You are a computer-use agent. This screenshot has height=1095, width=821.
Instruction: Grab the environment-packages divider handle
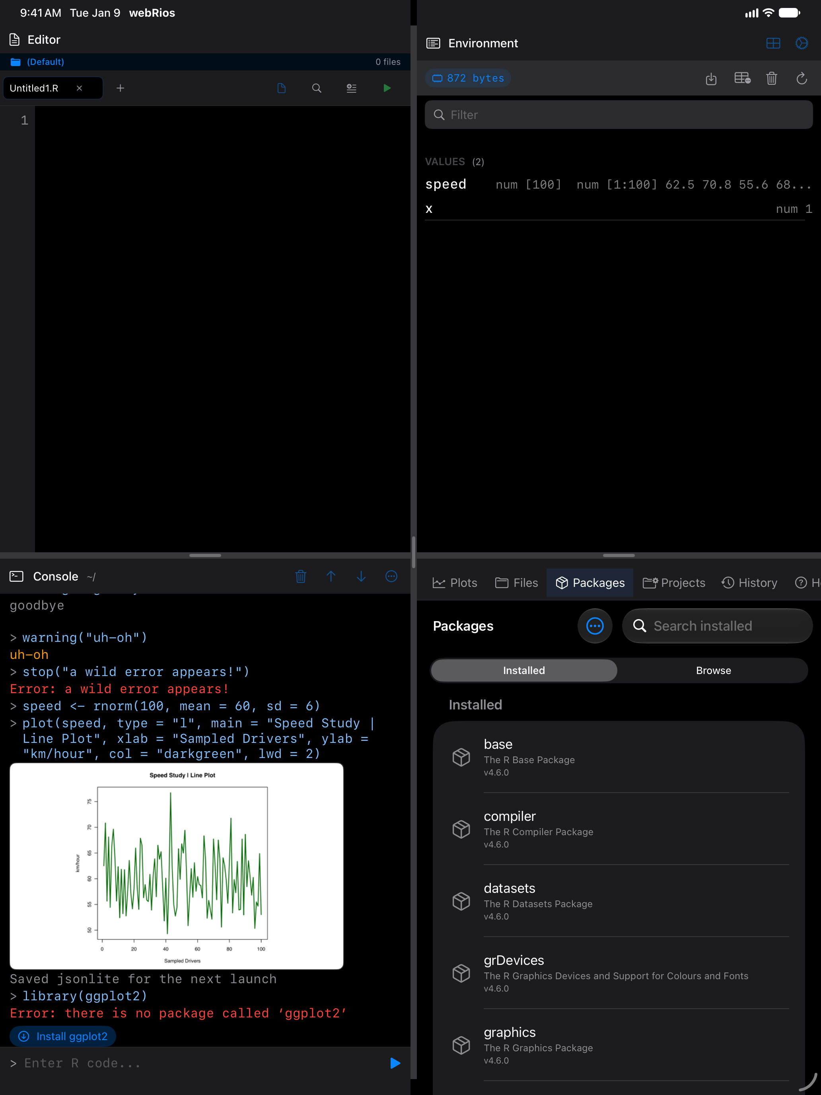point(619,555)
